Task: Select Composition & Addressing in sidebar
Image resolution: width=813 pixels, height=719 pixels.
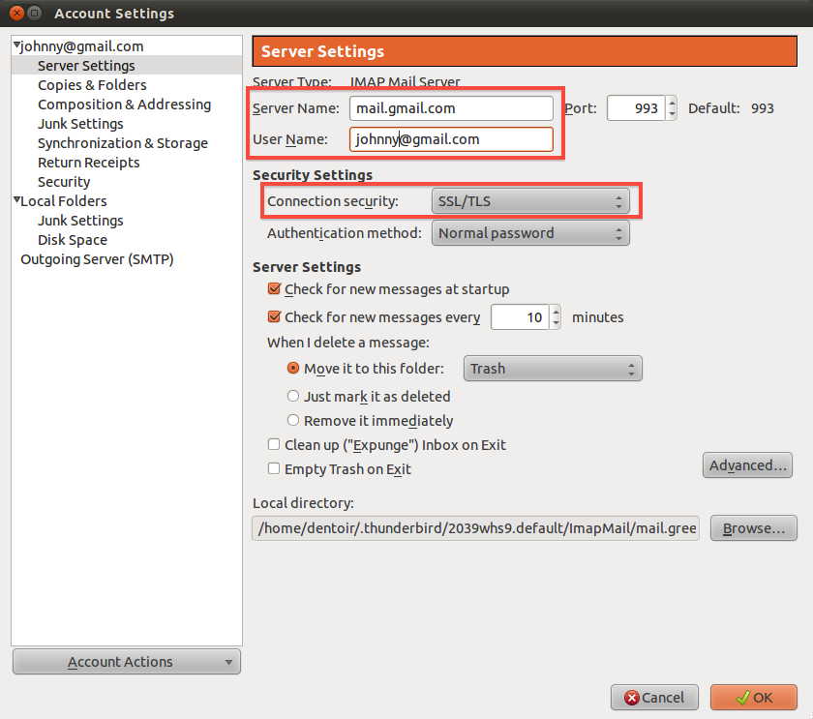Action: (x=124, y=105)
